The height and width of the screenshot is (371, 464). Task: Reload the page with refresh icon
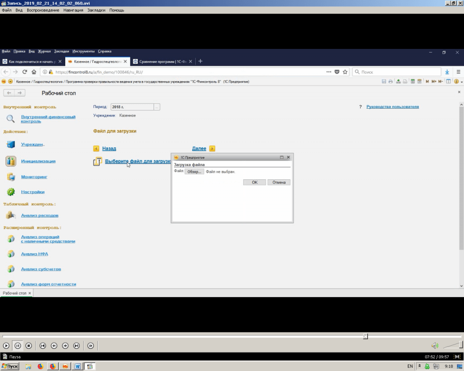(x=25, y=72)
